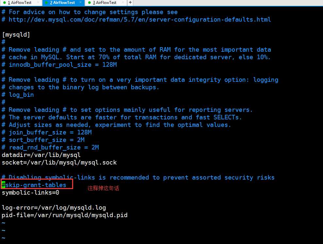
Task: Click the dev.mysql.com documentation URL
Action: 140,20
